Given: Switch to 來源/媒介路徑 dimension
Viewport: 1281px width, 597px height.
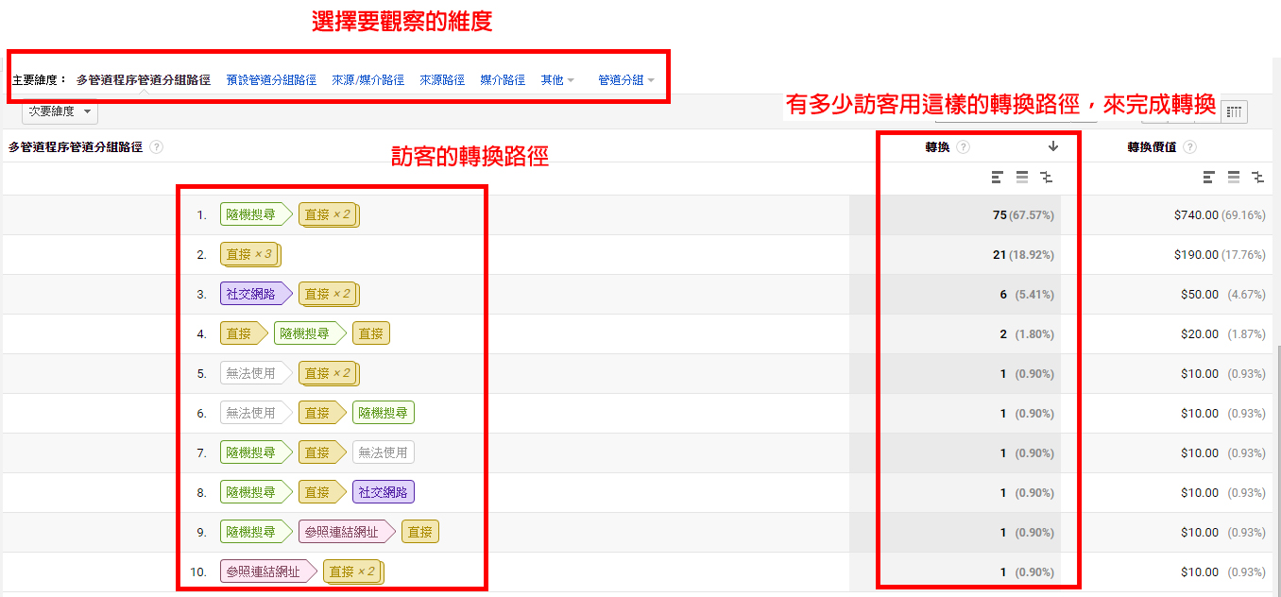Looking at the screenshot, I should 368,80.
